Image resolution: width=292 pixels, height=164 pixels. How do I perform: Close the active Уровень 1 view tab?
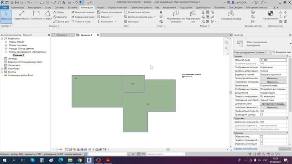[98, 35]
